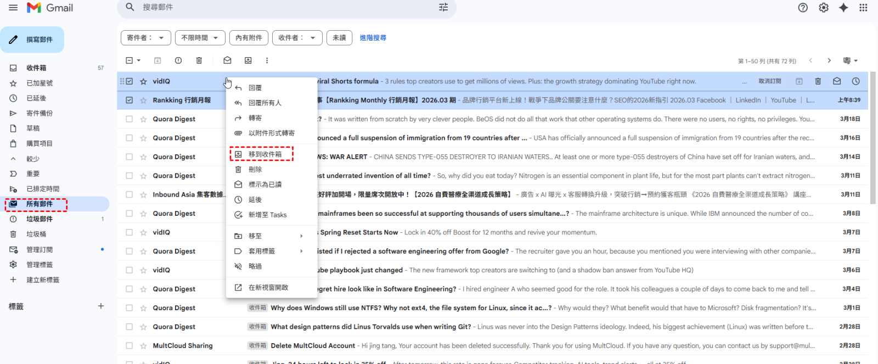The width and height of the screenshot is (878, 364).
Task: Check the Quora Digest 3月1日 email checkbox
Action: point(129,308)
